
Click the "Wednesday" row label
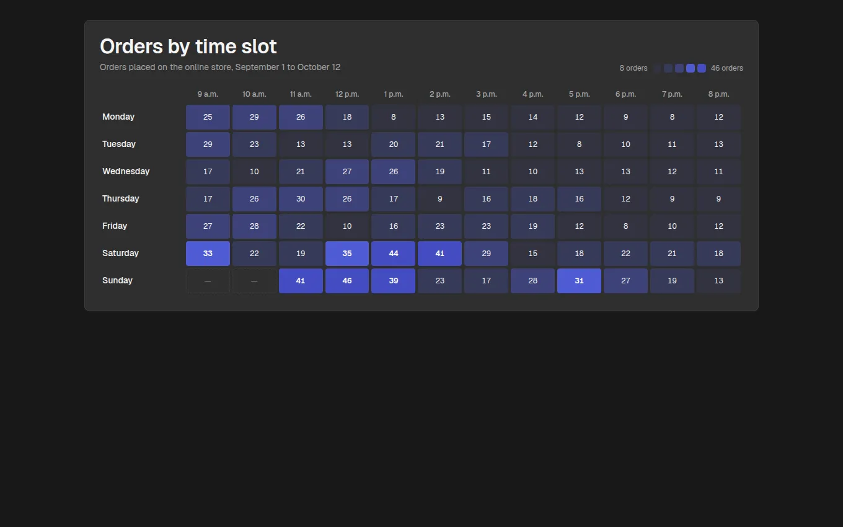pyautogui.click(x=126, y=172)
